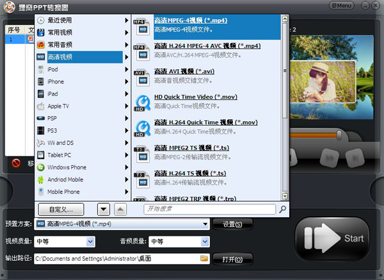Click the 打开(O) button
384x280 pixels.
[232, 259]
